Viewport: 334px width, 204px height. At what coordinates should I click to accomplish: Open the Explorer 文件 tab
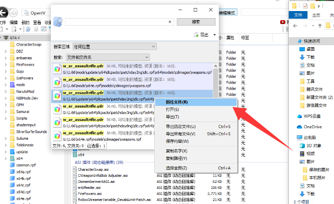(x=298, y=15)
